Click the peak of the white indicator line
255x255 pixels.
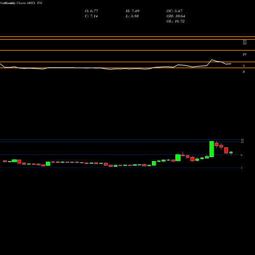click(212, 60)
